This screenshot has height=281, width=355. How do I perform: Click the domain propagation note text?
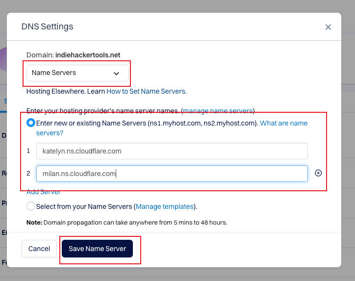pos(127,222)
